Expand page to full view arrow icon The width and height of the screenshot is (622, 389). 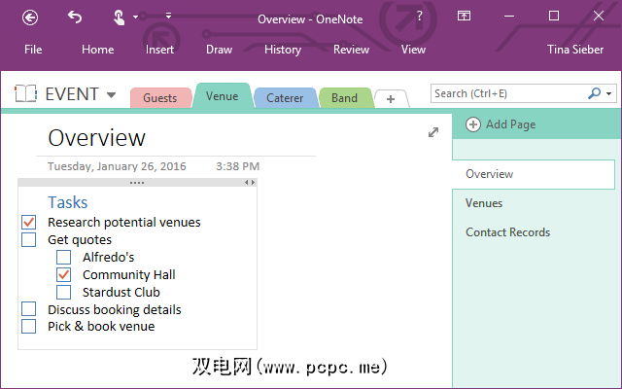433,132
